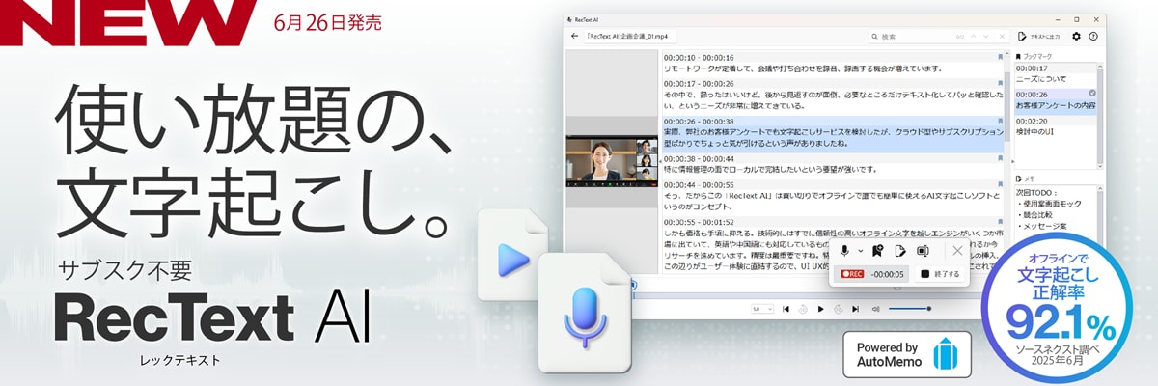The width and height of the screenshot is (1158, 386).
Task: Close the recording popup with X
Action: click(x=957, y=250)
